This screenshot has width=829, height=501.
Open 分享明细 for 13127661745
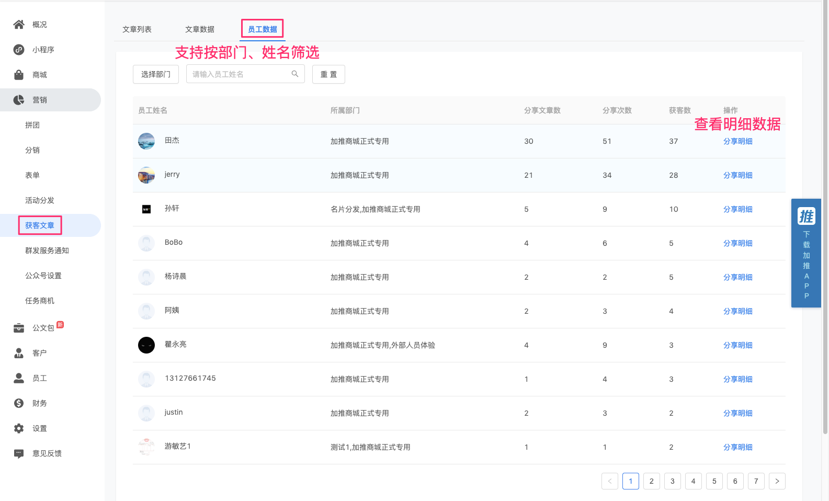pyautogui.click(x=737, y=379)
